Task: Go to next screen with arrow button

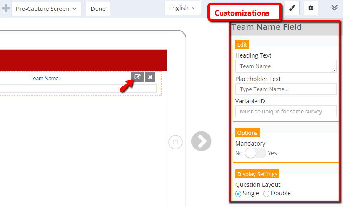Action: pyautogui.click(x=201, y=141)
